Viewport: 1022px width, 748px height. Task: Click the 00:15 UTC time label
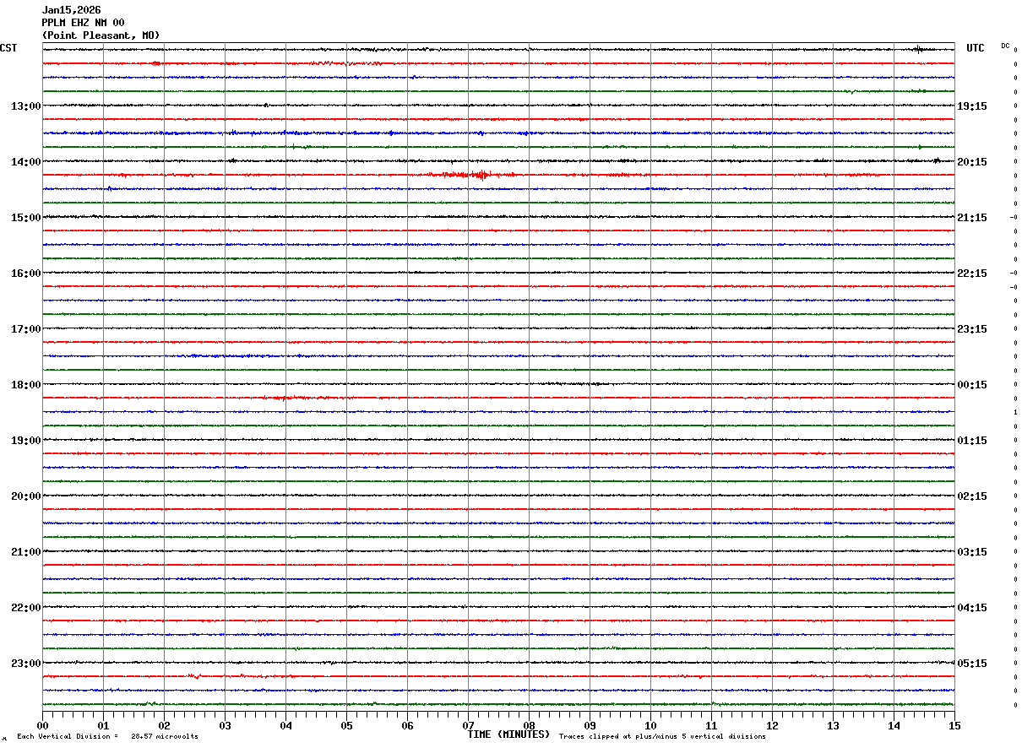click(972, 385)
